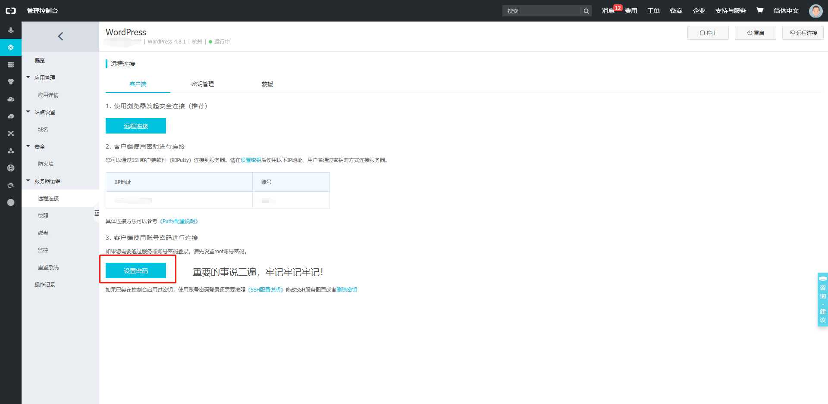Collapse the 站点设置 section
This screenshot has width=828, height=404.
[28, 112]
